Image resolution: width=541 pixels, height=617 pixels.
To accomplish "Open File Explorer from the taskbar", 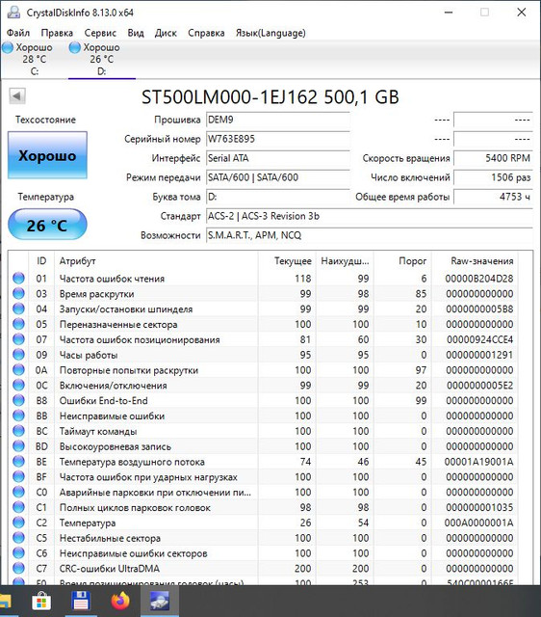I will [6, 602].
